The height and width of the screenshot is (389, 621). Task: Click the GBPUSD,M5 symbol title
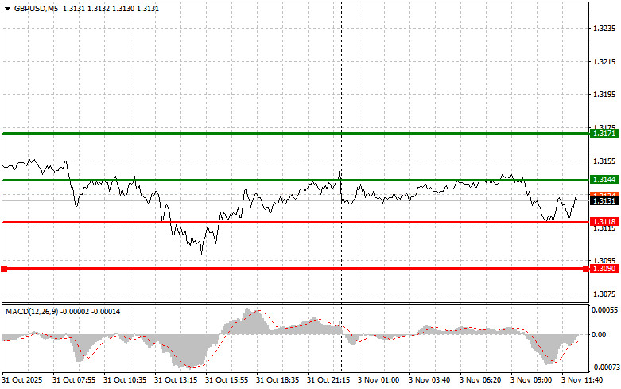tap(36, 8)
